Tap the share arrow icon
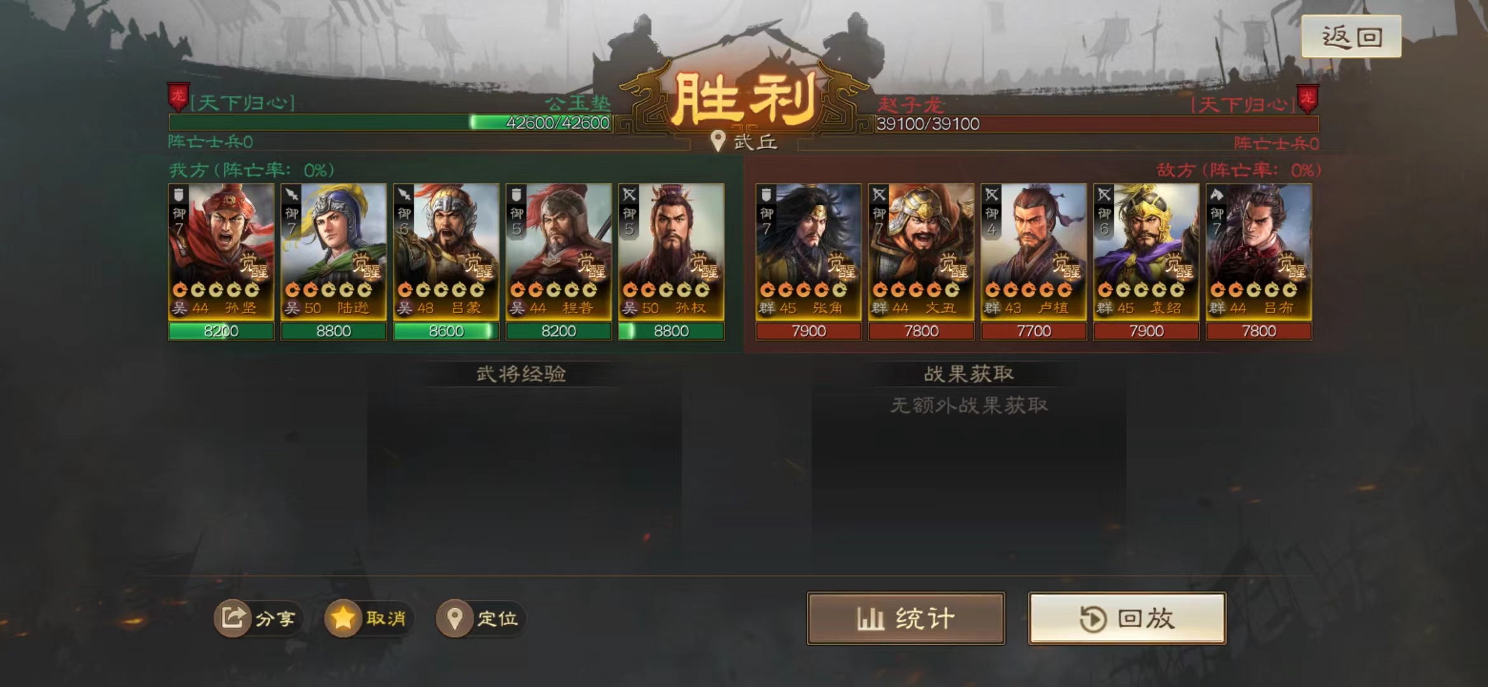The height and width of the screenshot is (687, 1488). [x=232, y=618]
